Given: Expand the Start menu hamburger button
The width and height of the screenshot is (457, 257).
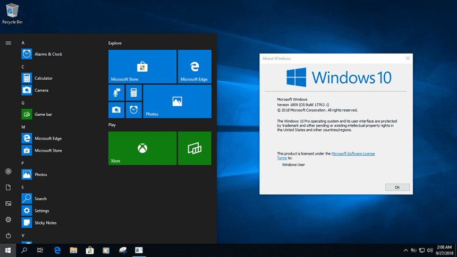Looking at the screenshot, I should coord(8,43).
